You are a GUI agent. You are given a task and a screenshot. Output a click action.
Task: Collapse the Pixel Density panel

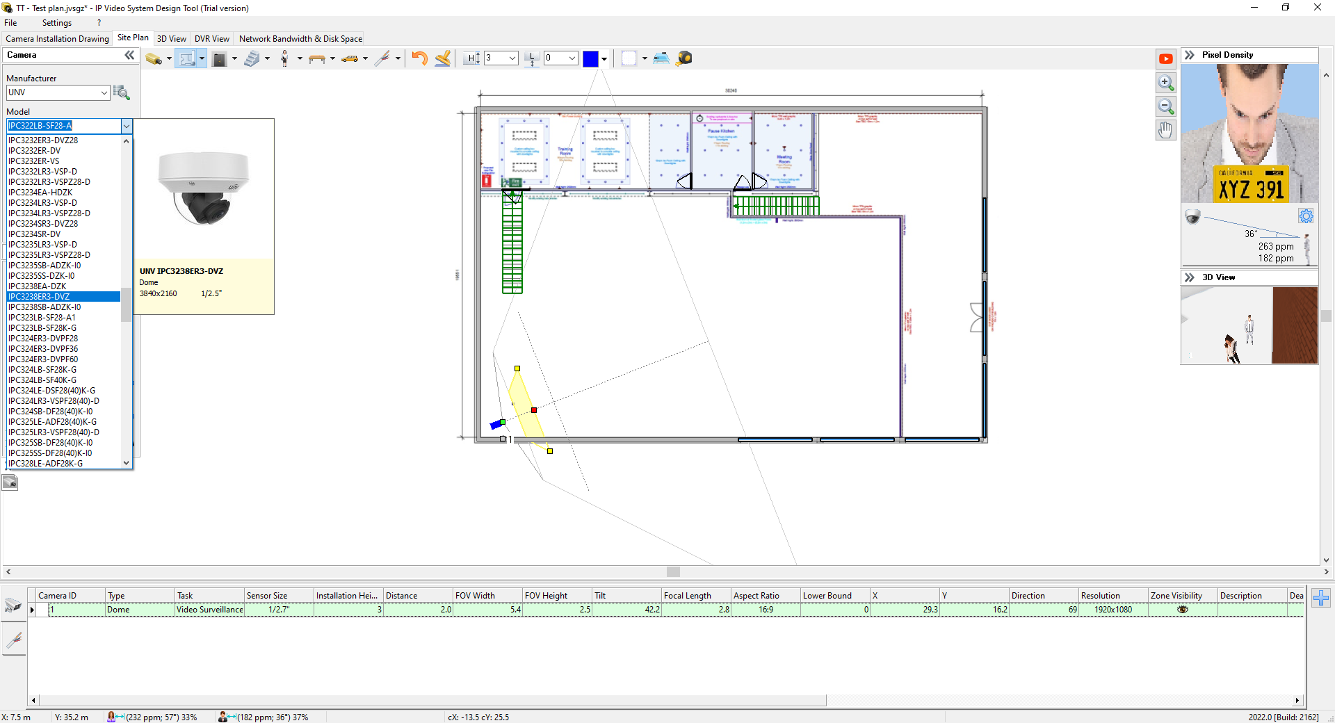click(1190, 55)
